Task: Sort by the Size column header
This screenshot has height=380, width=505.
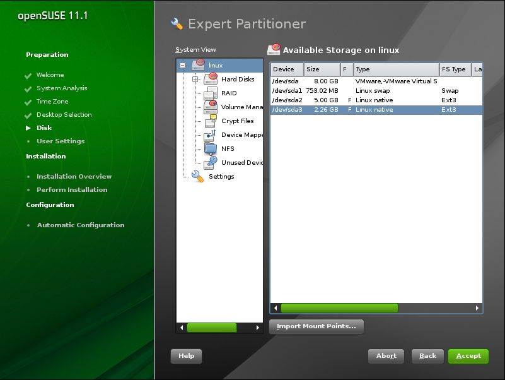Action: (322, 69)
